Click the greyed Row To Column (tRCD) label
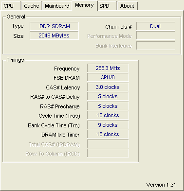This screenshot has width=184, height=191. tap(53, 154)
